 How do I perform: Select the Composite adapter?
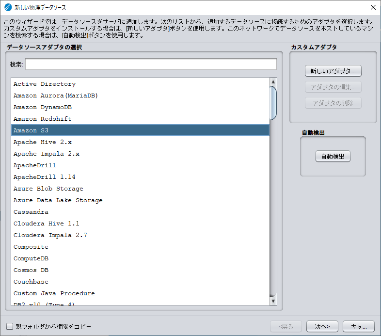[x=140, y=247]
